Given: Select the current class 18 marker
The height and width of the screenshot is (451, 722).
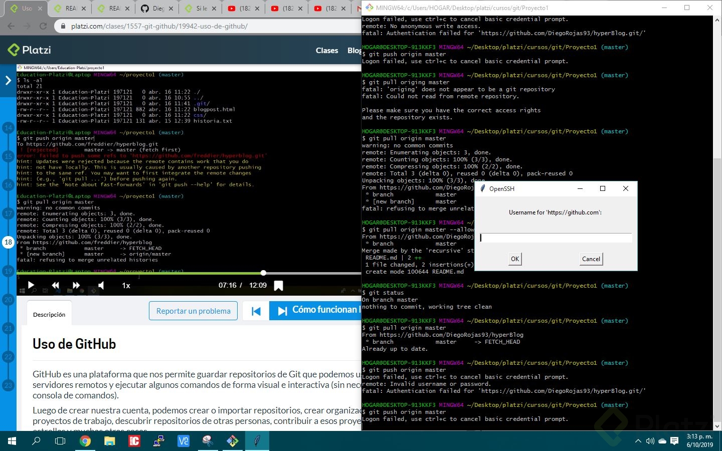Looking at the screenshot, I should point(8,243).
